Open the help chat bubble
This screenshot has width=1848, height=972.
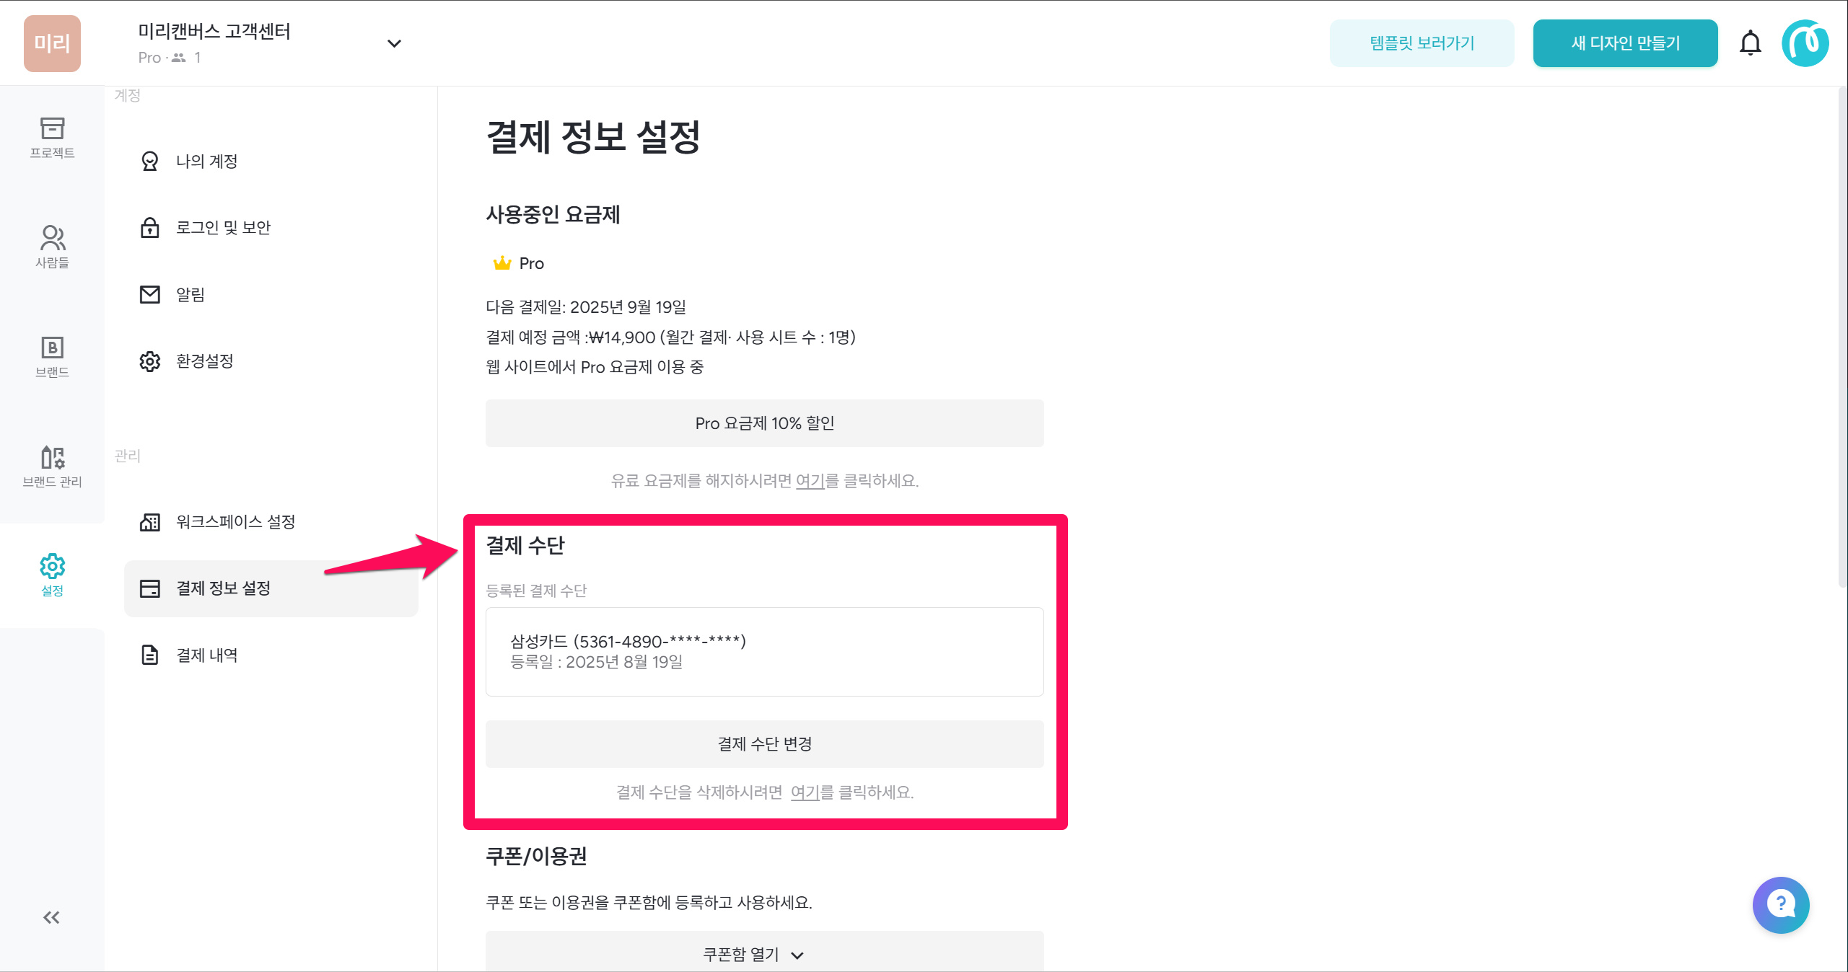click(1780, 904)
